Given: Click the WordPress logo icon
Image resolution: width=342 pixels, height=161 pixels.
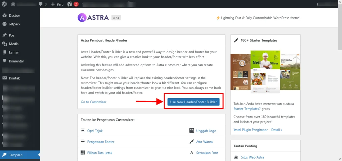Looking at the screenshot, I should tap(4, 4).
